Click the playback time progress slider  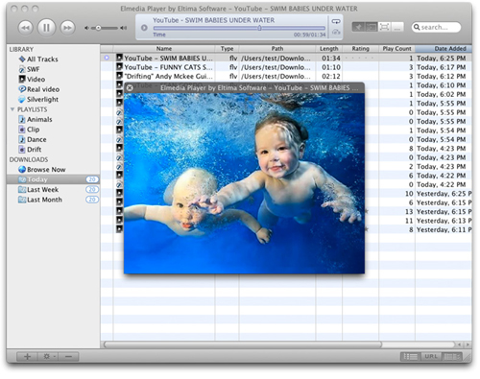point(239,28)
